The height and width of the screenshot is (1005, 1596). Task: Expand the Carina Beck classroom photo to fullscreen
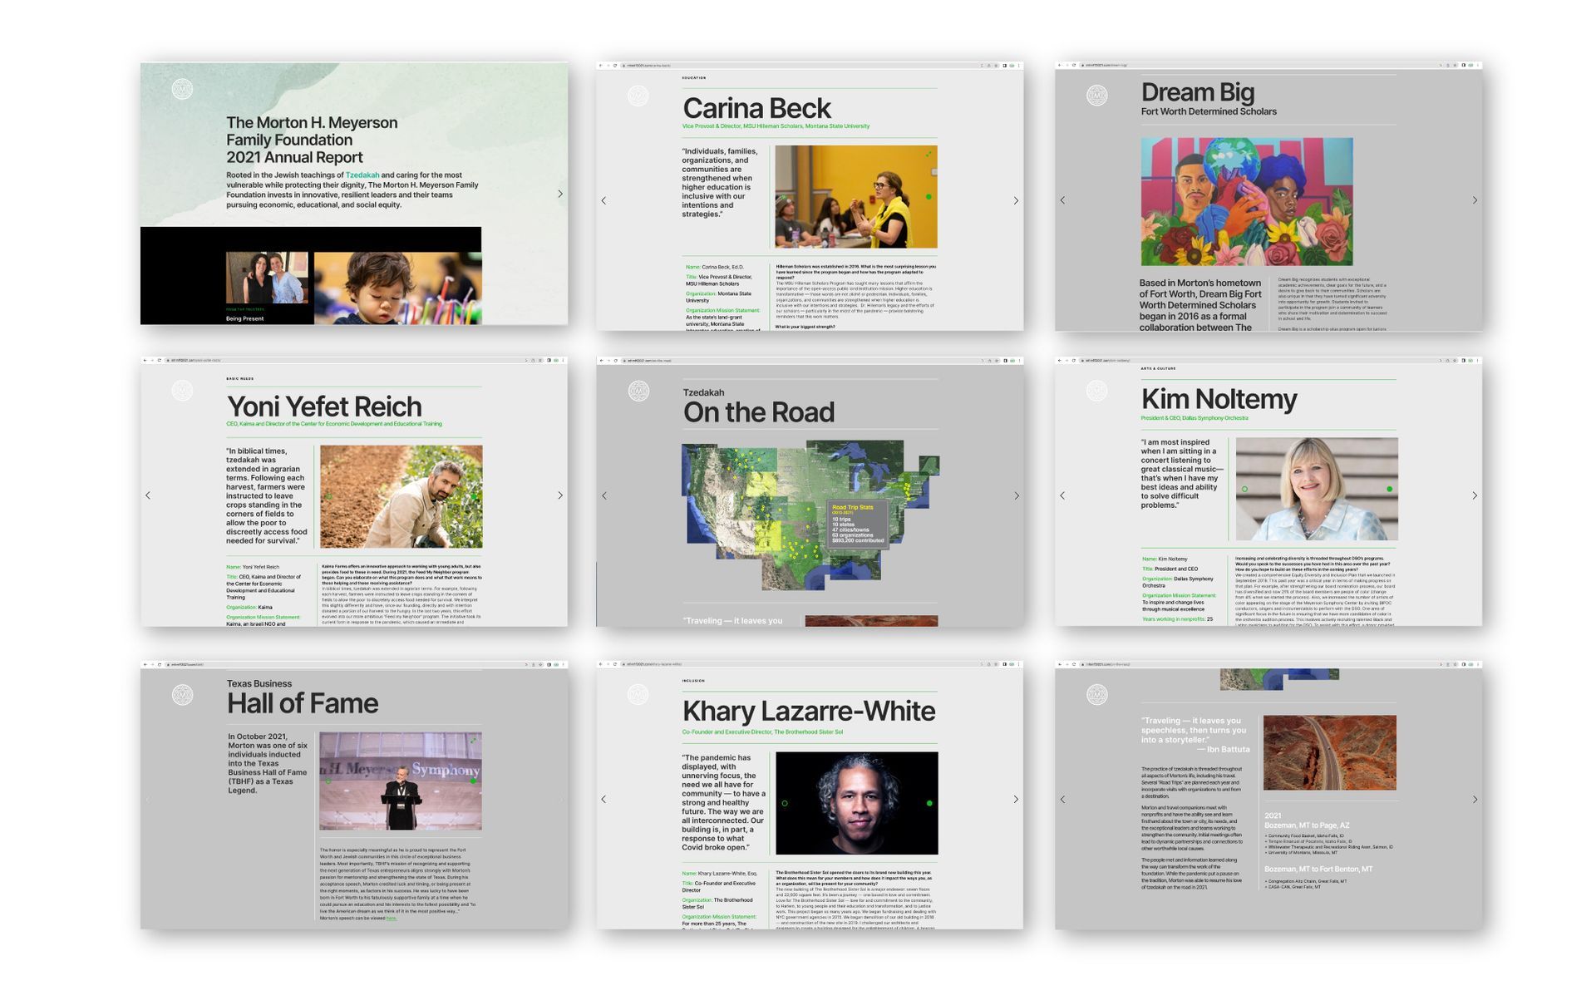[x=929, y=154]
